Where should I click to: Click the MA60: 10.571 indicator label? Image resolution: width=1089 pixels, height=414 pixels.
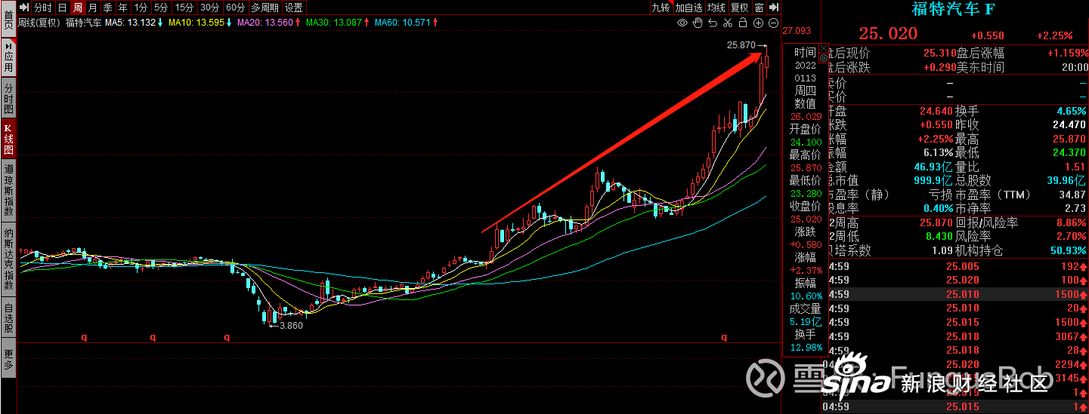403,23
